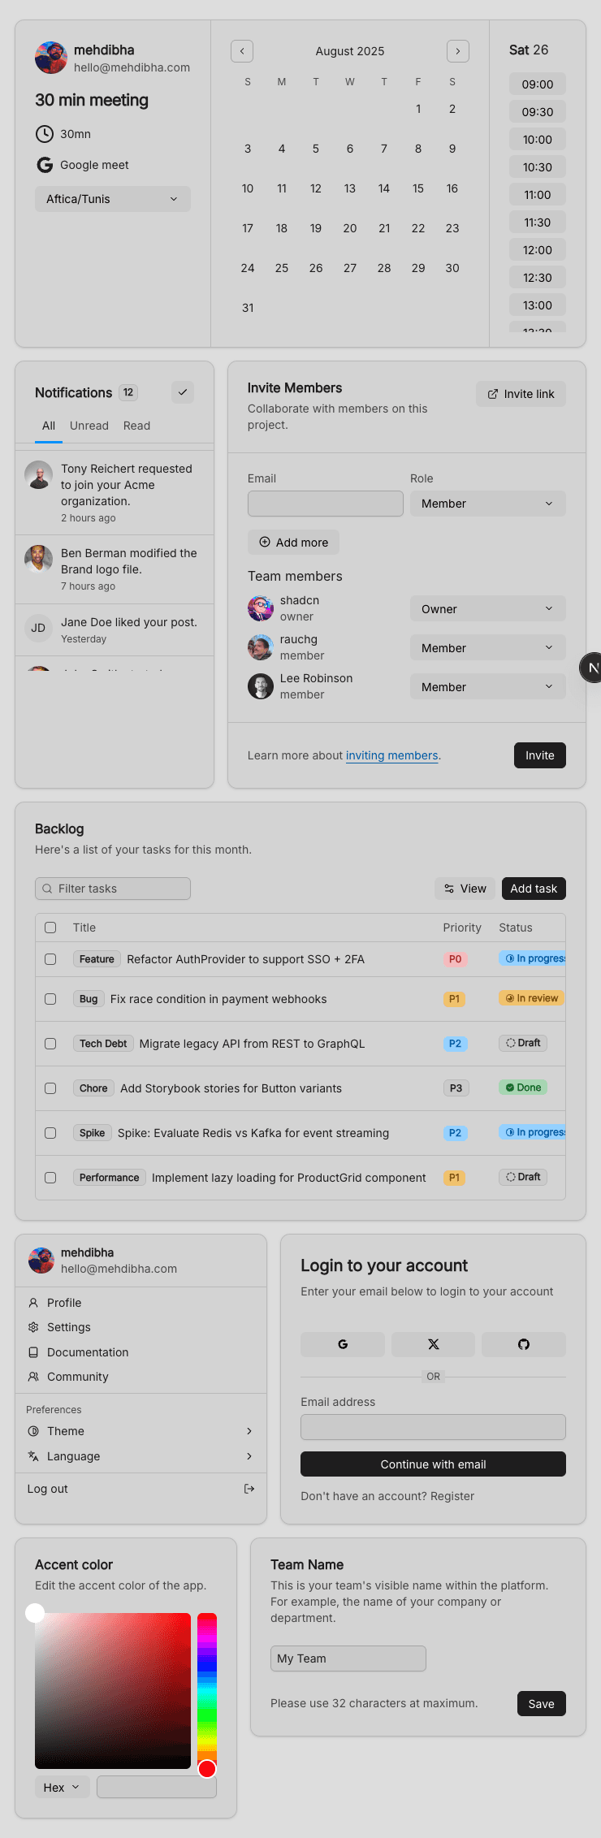Image resolution: width=601 pixels, height=1838 pixels.
Task: Sign in with the GitHub icon button
Action: (524, 1344)
